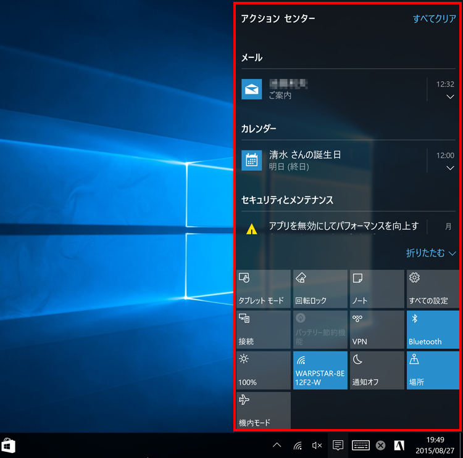The image size is (463, 458).
Task: Click the Action Center icon in taskbar
Action: (337, 445)
